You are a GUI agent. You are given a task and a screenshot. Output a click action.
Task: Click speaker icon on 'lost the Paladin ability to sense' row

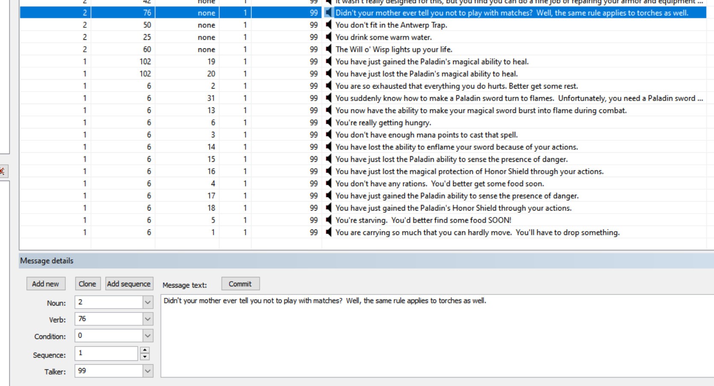pos(328,159)
